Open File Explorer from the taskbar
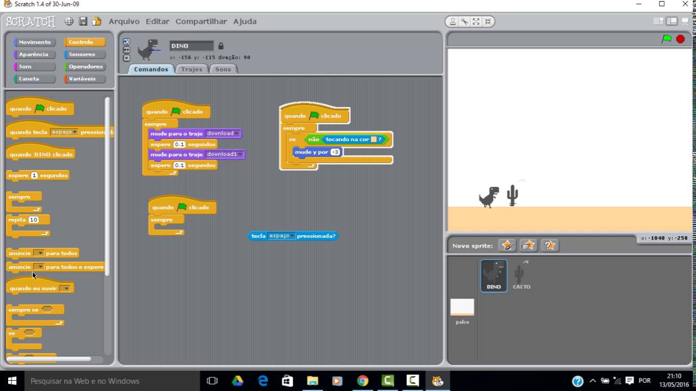This screenshot has height=391, width=696. 313,381
